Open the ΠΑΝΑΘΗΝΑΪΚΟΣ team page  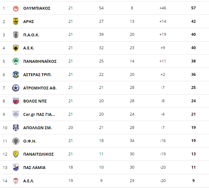coord(40,61)
